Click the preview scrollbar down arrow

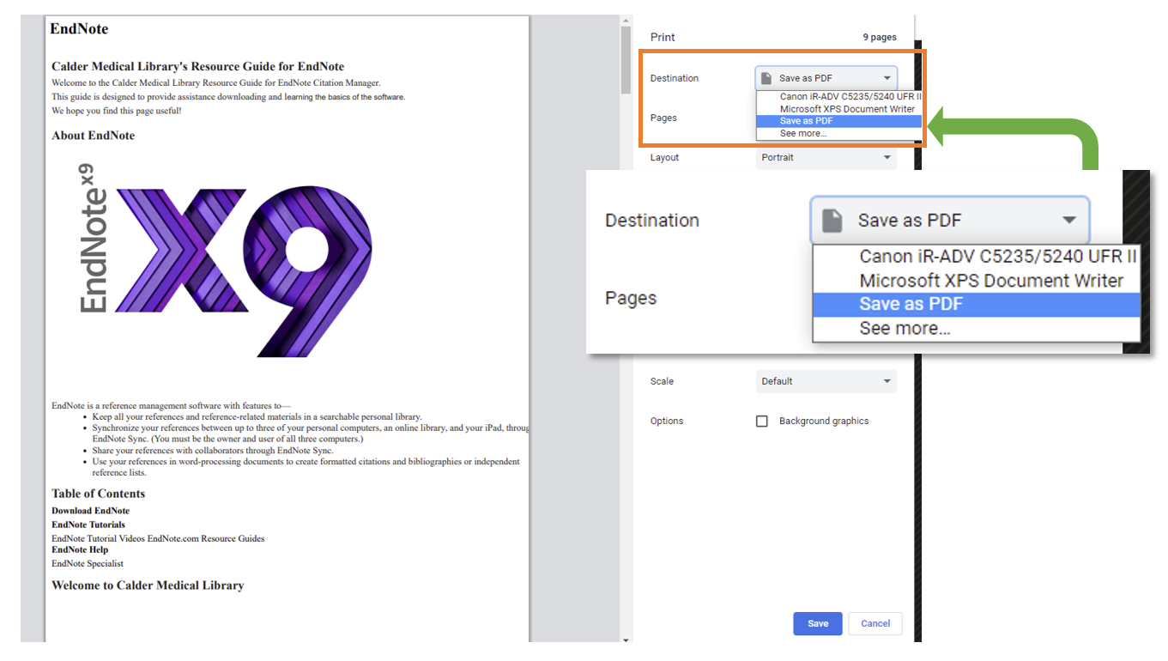[x=626, y=639]
